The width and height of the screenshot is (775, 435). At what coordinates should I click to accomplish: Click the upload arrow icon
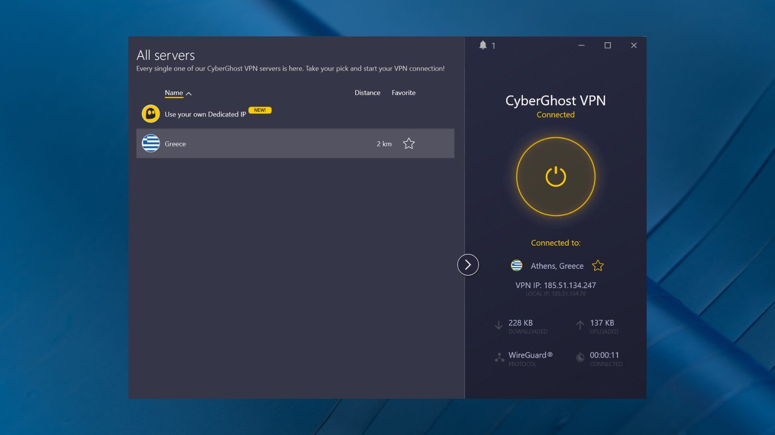(580, 325)
